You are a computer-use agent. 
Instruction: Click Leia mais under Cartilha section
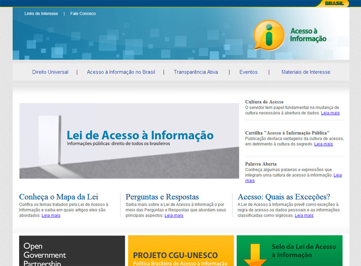click(323, 144)
